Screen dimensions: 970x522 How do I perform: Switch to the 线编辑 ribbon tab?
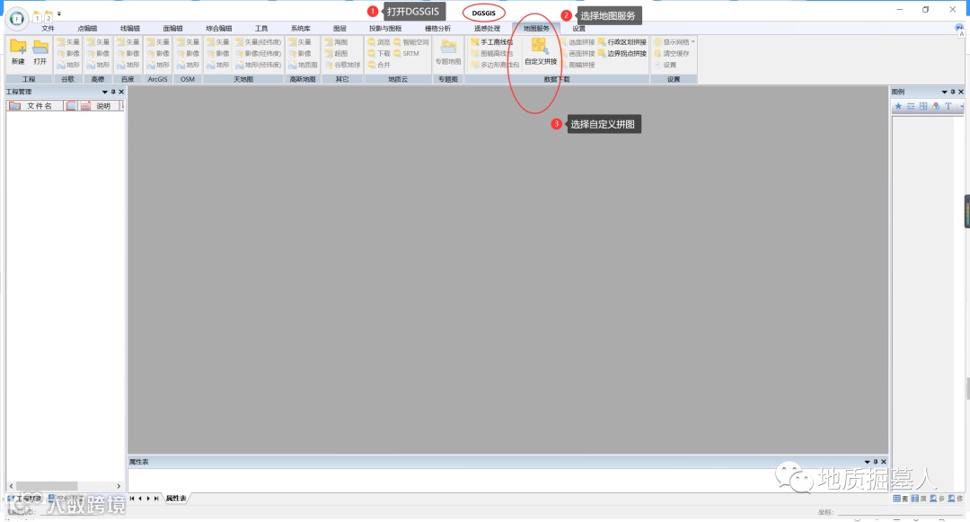(x=130, y=29)
